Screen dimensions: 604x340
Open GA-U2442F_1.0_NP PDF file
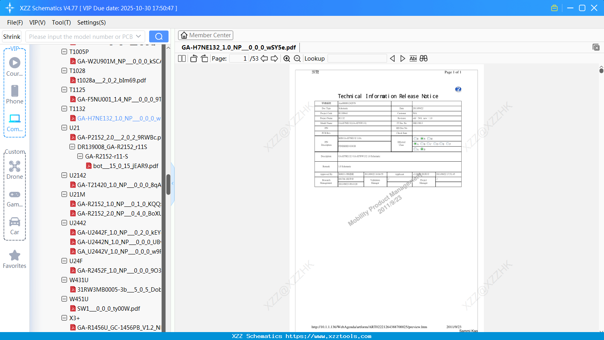pos(119,232)
